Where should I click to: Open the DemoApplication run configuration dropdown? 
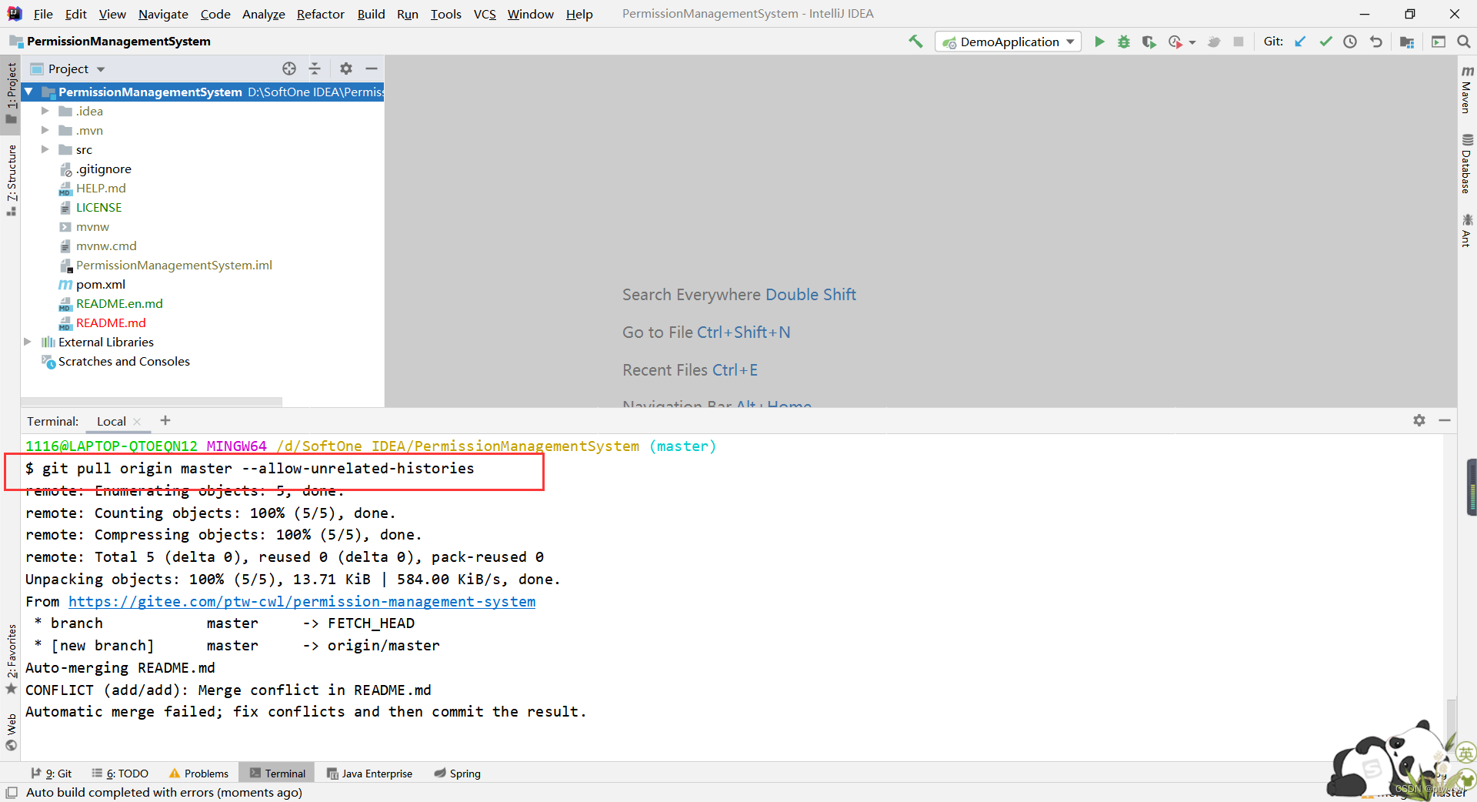pyautogui.click(x=1008, y=42)
